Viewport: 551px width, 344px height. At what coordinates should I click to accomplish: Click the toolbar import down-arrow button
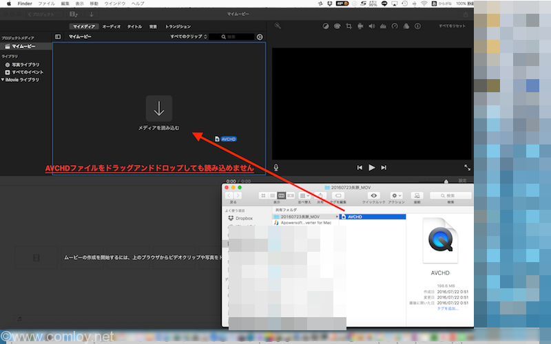click(x=92, y=14)
